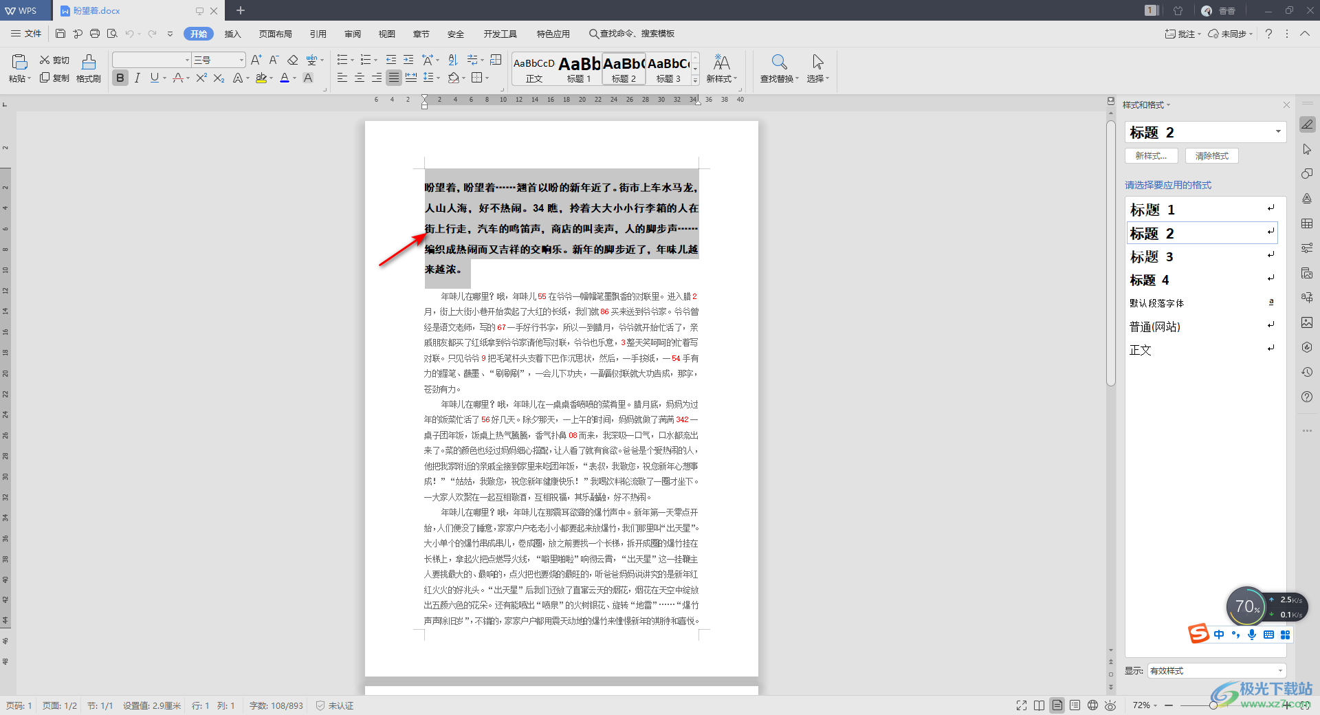The width and height of the screenshot is (1320, 715).
Task: Click the vertical document scrollbar
Action: pos(1111,254)
